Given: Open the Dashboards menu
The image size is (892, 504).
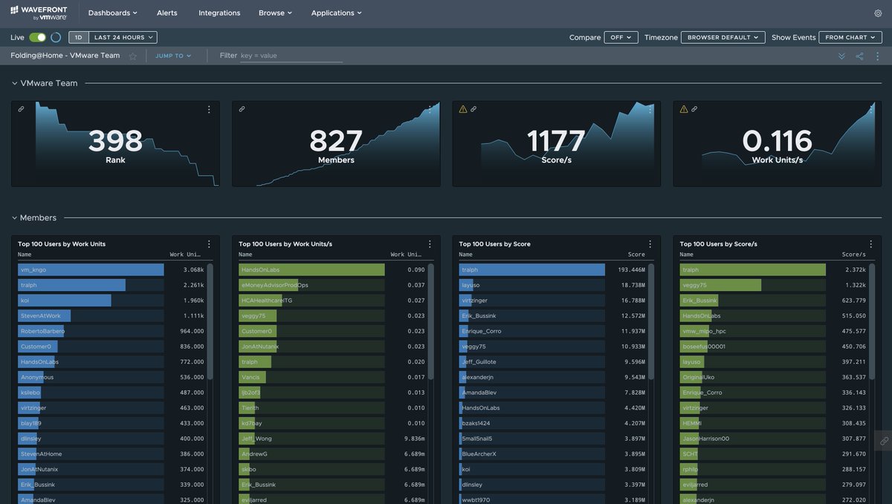Looking at the screenshot, I should 111,12.
